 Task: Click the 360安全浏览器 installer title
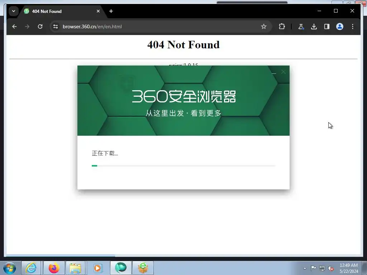(184, 96)
